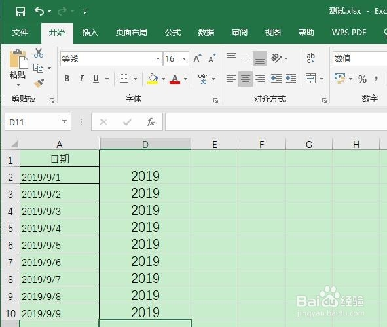The height and width of the screenshot is (327, 387).
Task: Copy selection with the copy icon
Action: [x=38, y=68]
